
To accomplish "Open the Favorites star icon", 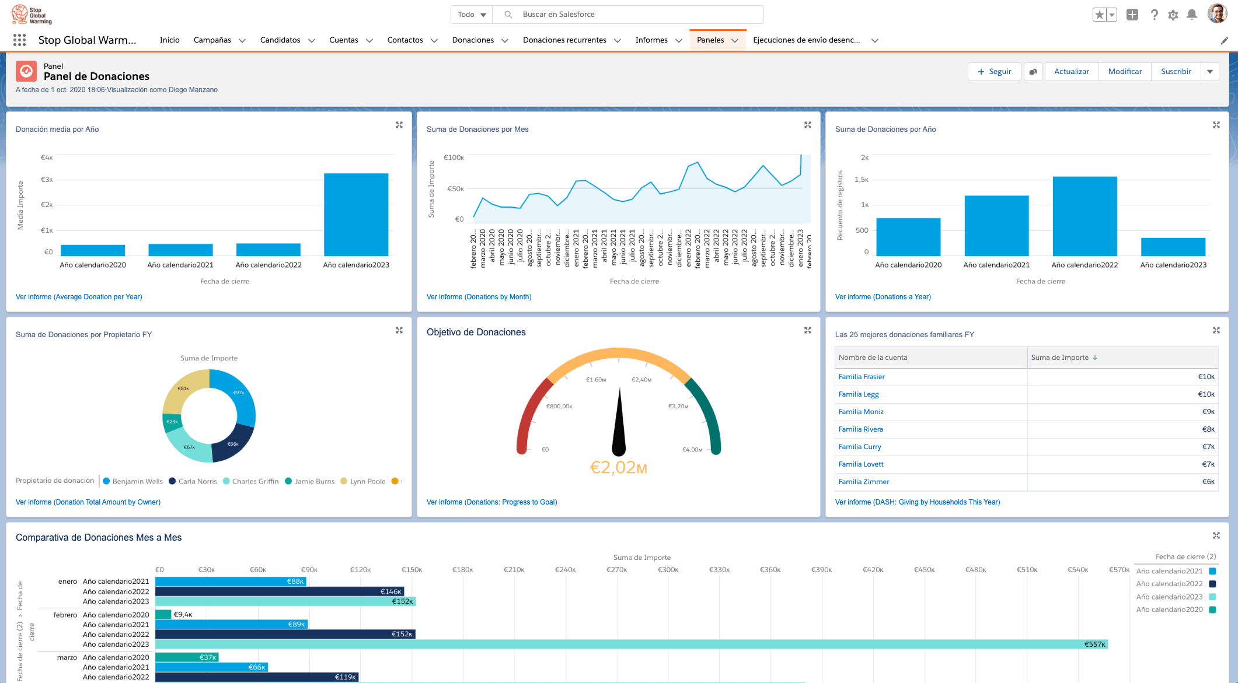I will click(x=1100, y=15).
